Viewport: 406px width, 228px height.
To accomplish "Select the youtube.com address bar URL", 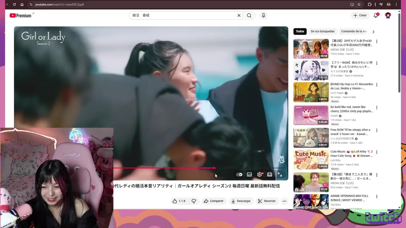I will click(x=59, y=4).
